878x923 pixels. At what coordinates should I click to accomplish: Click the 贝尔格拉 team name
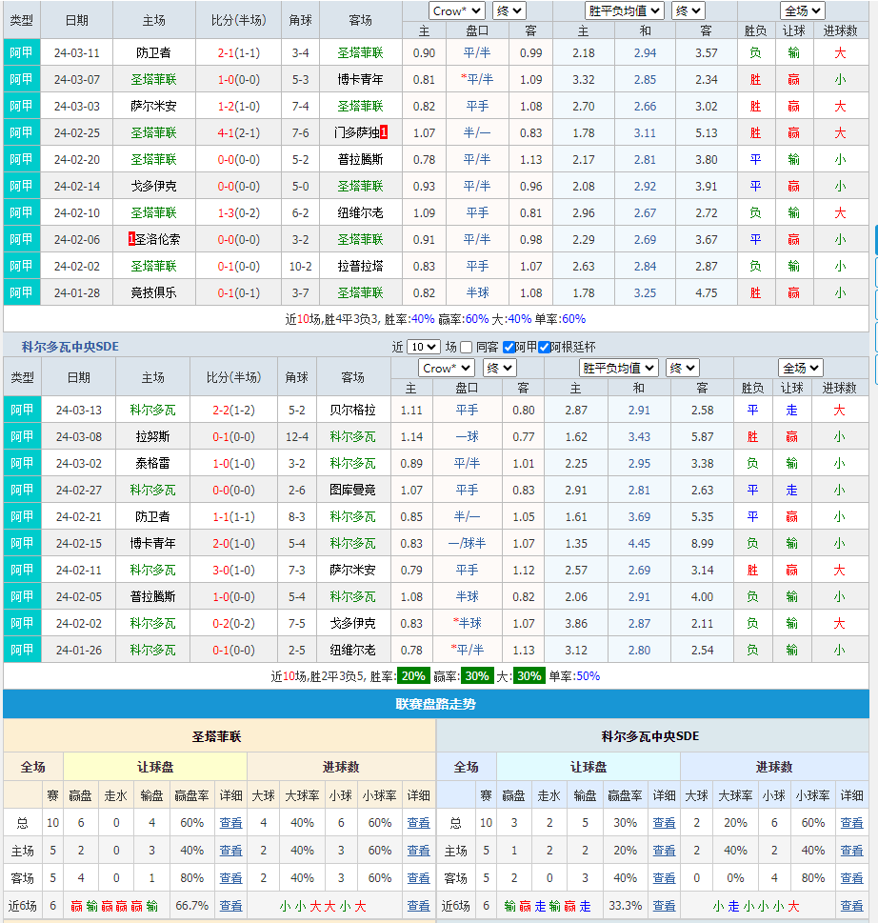(x=352, y=411)
